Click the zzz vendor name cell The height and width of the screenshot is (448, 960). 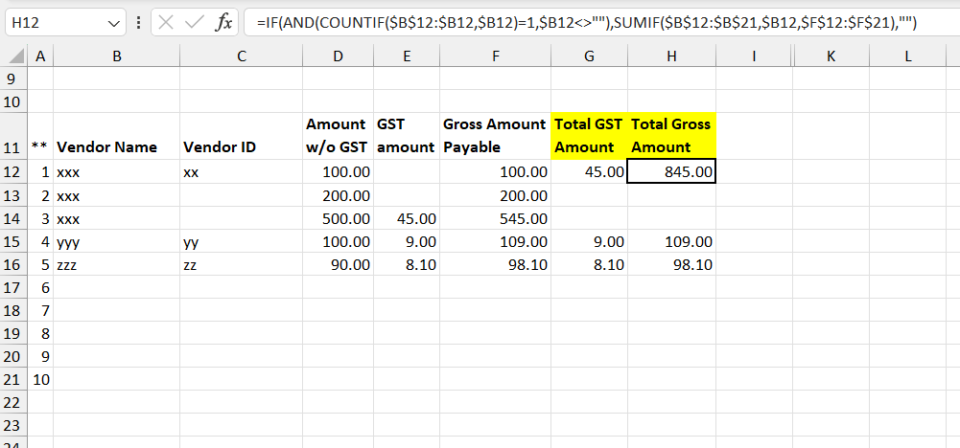(117, 264)
